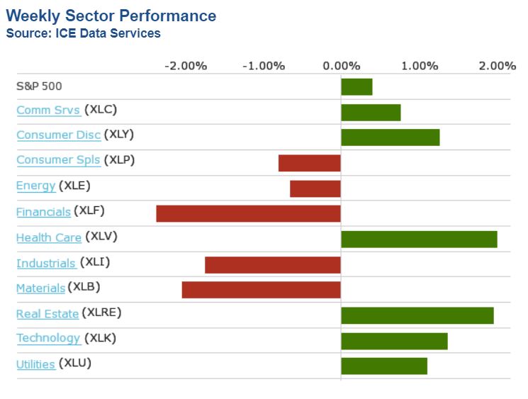Image resolution: width=528 pixels, height=399 pixels.
Task: Click the green Technology performance bar
Action: 394,341
